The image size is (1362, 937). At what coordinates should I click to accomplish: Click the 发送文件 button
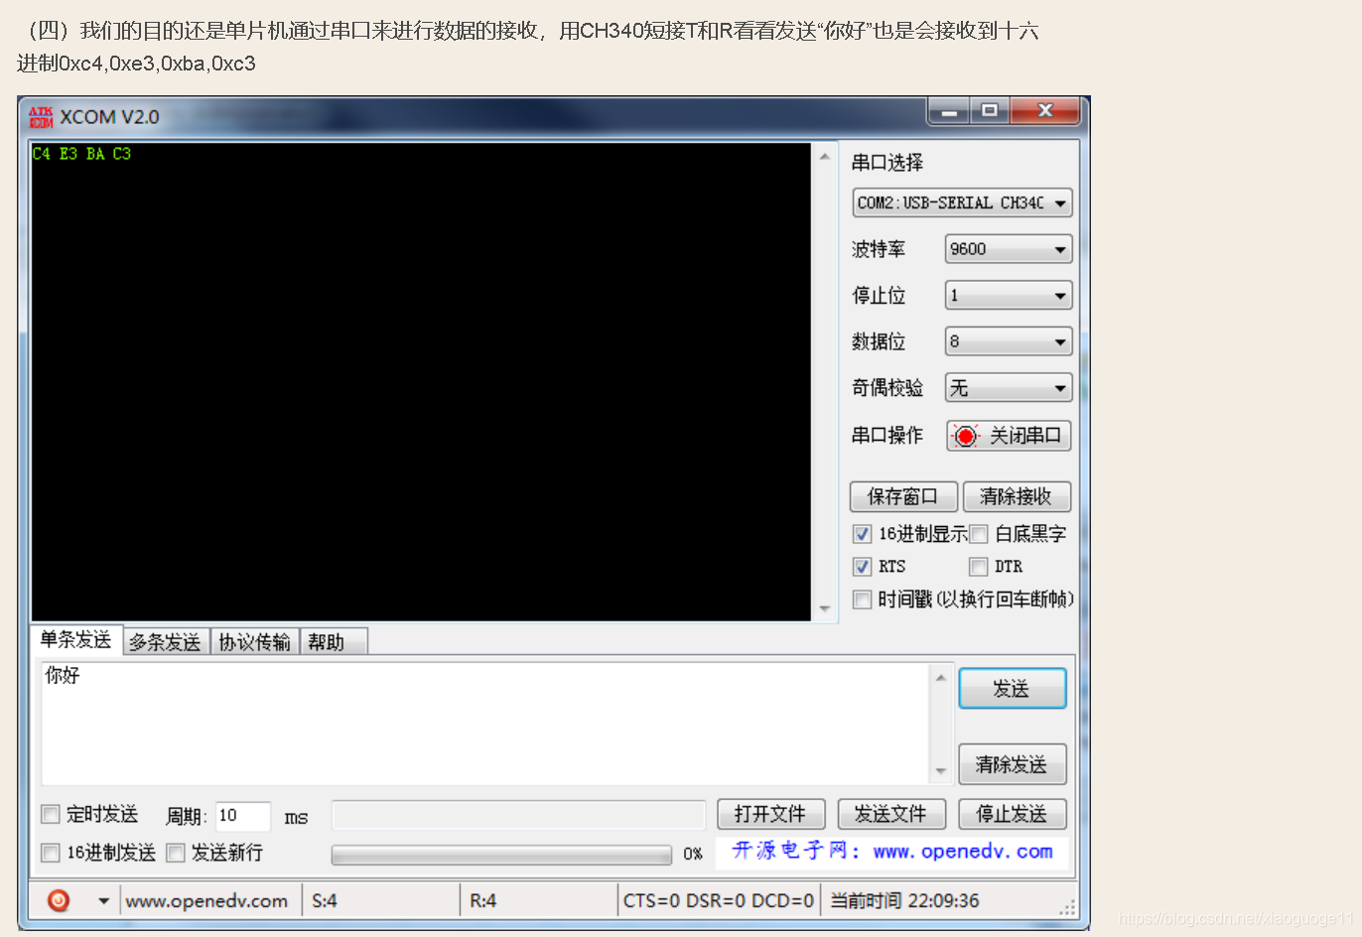[891, 814]
